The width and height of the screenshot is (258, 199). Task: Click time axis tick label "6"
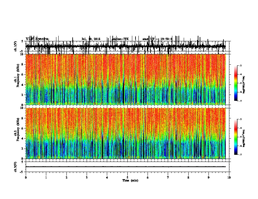tap(148, 178)
